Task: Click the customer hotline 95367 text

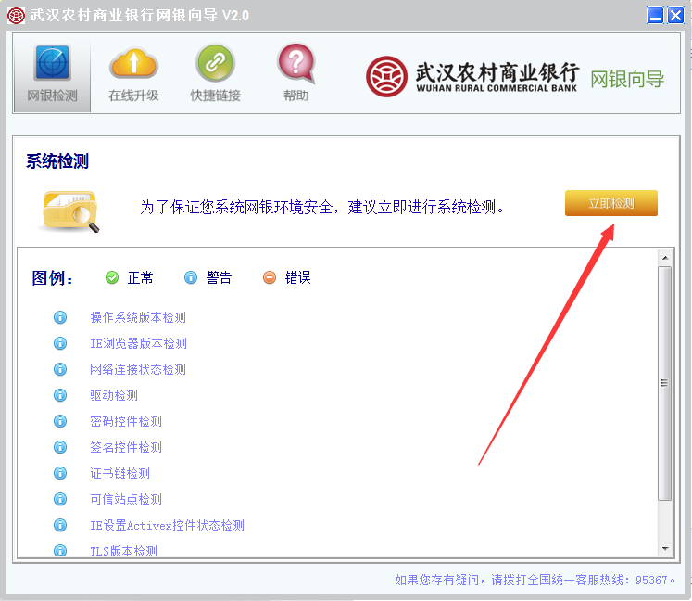Action: [x=535, y=580]
